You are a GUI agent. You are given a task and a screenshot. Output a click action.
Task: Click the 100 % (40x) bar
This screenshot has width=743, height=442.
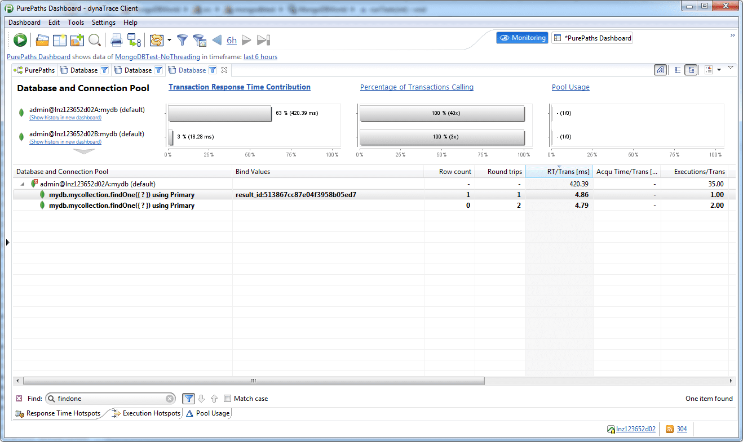tap(442, 113)
